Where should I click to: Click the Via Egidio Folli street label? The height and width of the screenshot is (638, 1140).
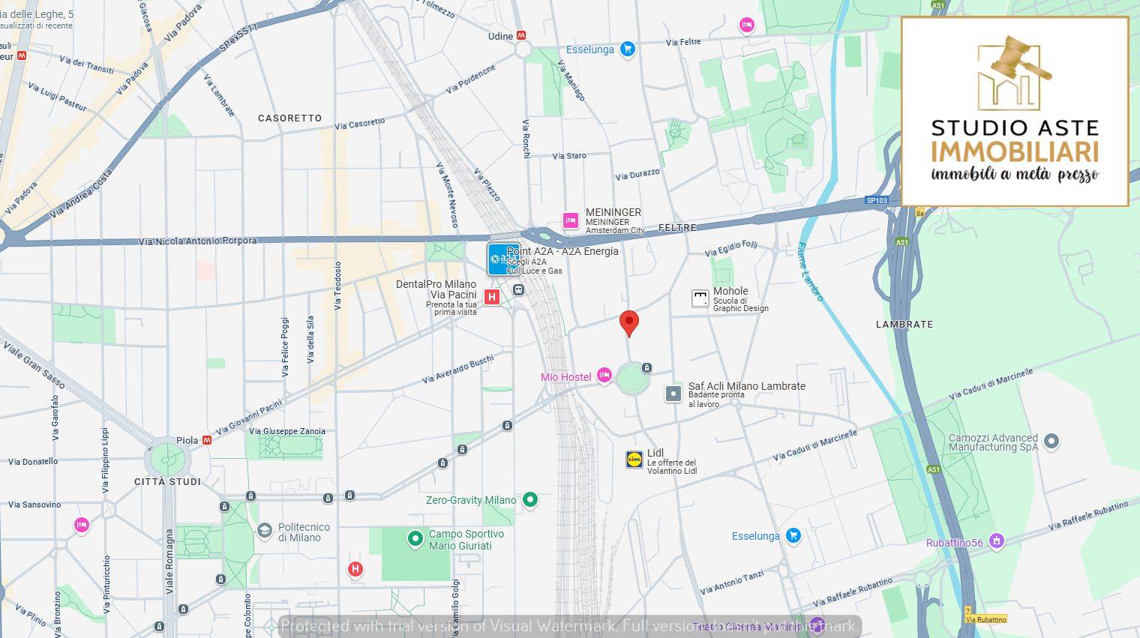click(x=731, y=248)
